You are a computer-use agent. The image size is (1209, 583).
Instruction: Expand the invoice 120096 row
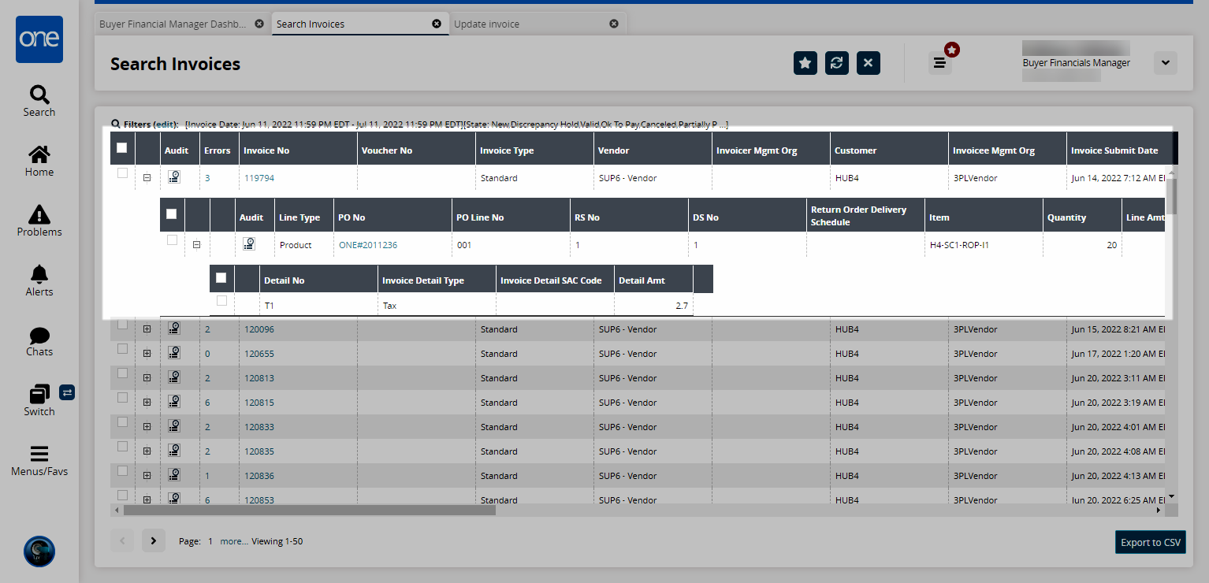coord(147,329)
